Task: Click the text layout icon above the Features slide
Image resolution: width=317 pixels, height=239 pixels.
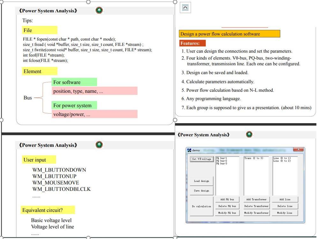Action: pos(185,8)
